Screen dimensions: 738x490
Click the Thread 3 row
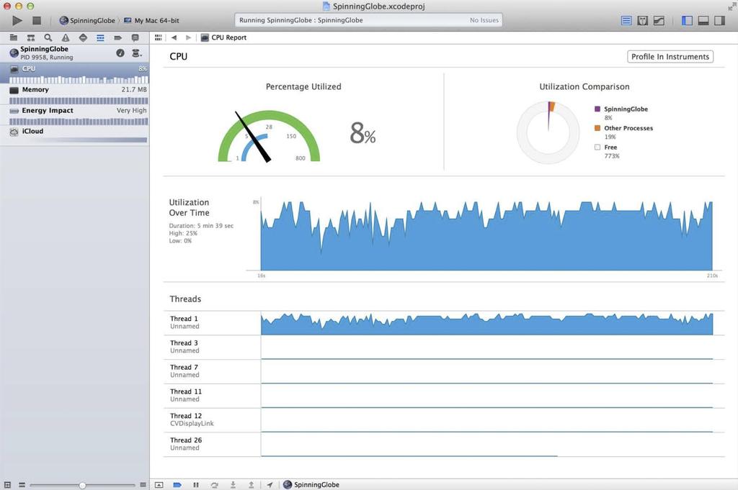pos(444,348)
